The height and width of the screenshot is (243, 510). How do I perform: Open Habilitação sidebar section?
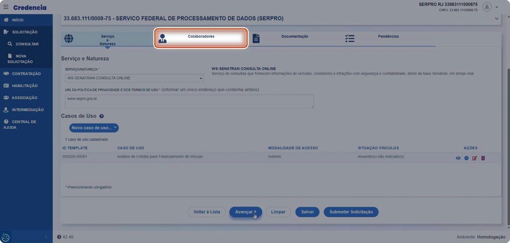click(x=26, y=85)
